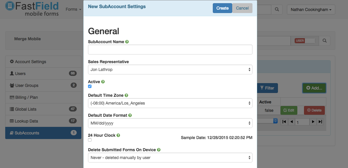This screenshot has height=168, width=348.
Task: Click help icon for Delete Submitted Forms
Action: [x=159, y=150]
